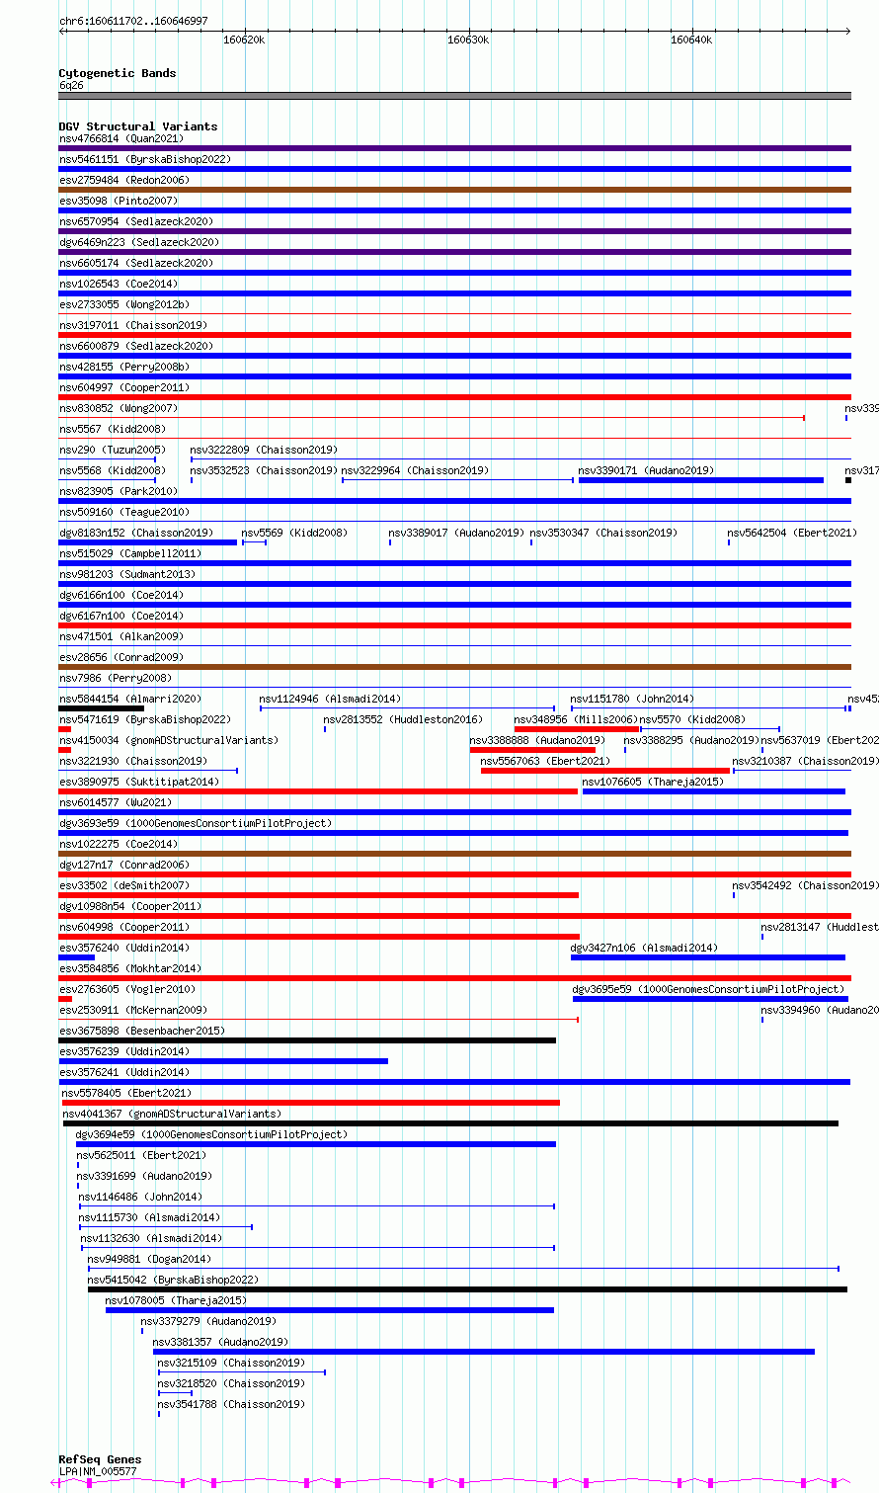Image resolution: width=879 pixels, height=1493 pixels.
Task: Open variant nsv949881 (Dogan2014)
Action: pyautogui.click(x=148, y=1259)
